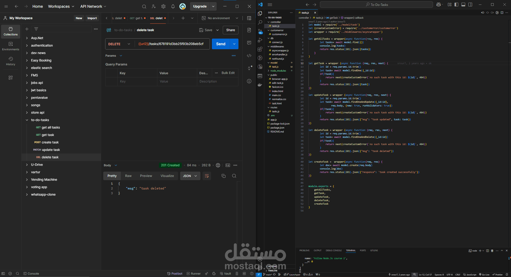Open the Debug Console panel tab
This screenshot has height=277, width=511.
point(333,250)
